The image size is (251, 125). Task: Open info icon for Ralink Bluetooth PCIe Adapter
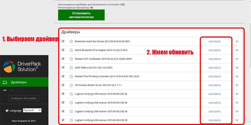click(x=71, y=50)
